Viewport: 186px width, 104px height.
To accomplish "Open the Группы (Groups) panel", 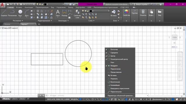I will tap(135, 12).
